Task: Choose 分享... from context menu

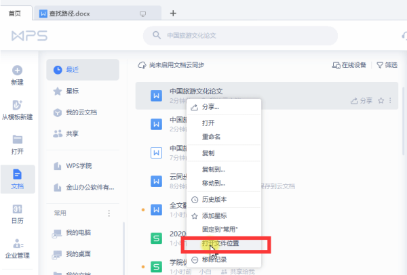Action: (224, 107)
